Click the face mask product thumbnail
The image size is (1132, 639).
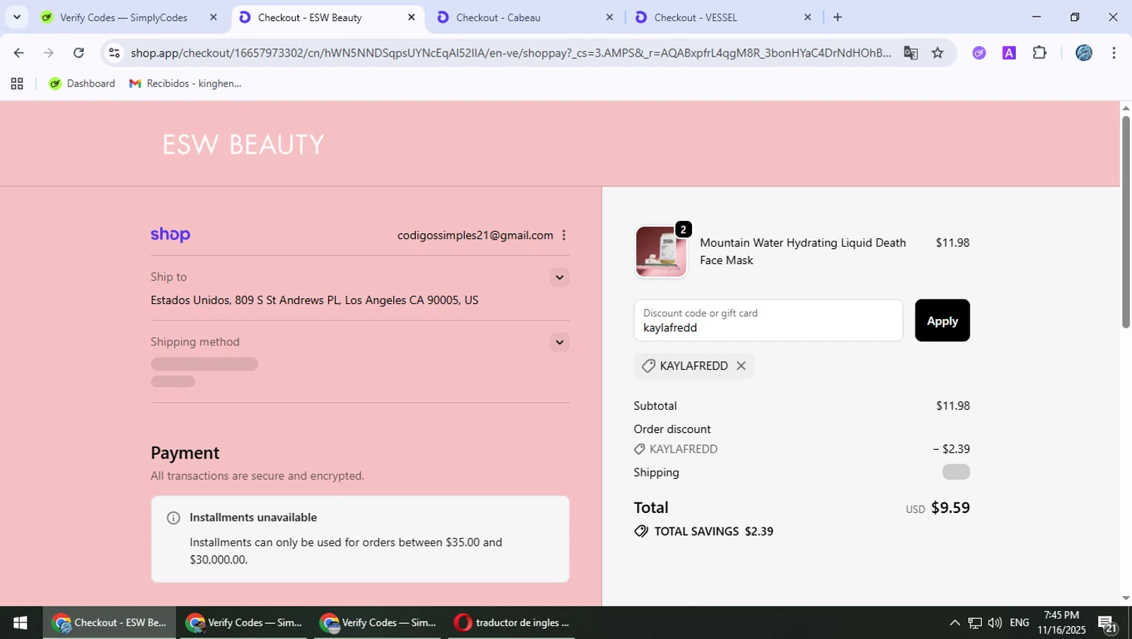660,252
